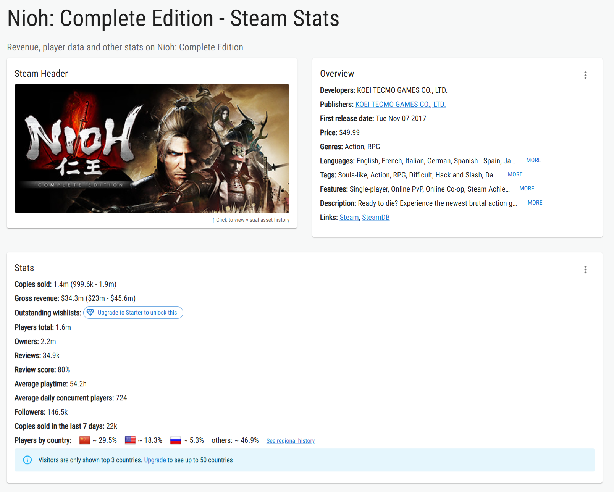This screenshot has width=614, height=492.
Task: Expand the Tags list with MORE
Action: click(515, 174)
